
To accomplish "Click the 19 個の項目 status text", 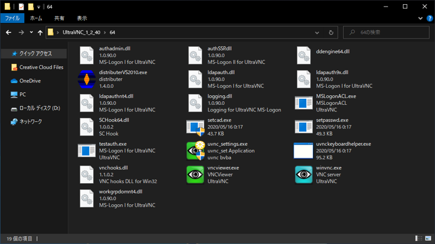I will [x=19, y=239].
